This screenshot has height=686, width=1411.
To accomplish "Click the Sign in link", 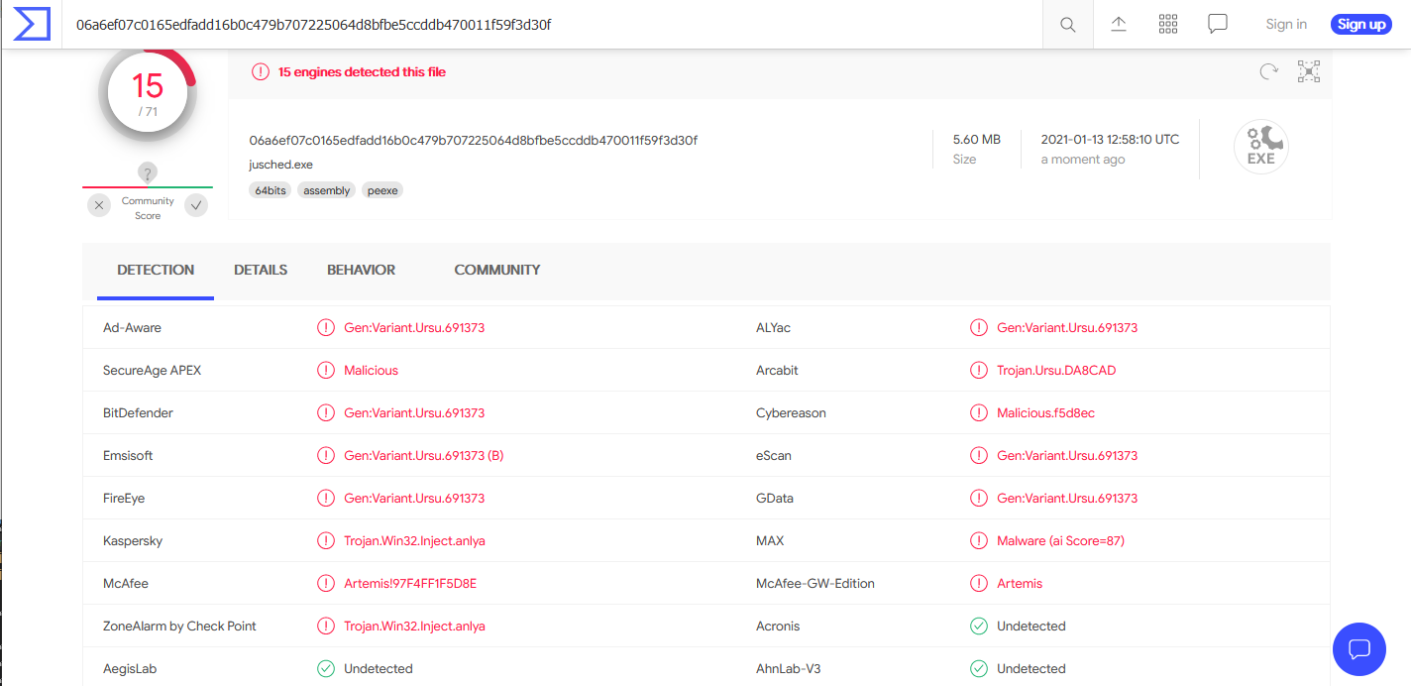I will [1285, 24].
